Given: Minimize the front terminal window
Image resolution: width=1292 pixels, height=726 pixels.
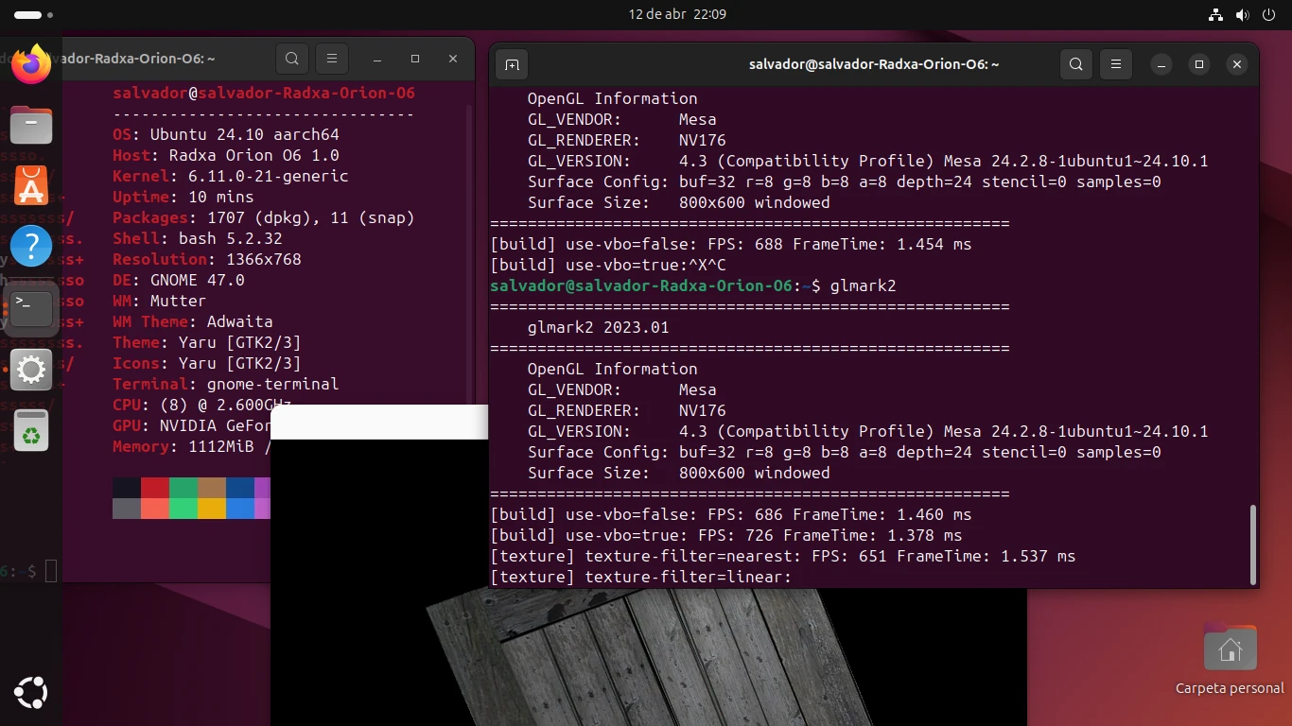Looking at the screenshot, I should [1161, 64].
